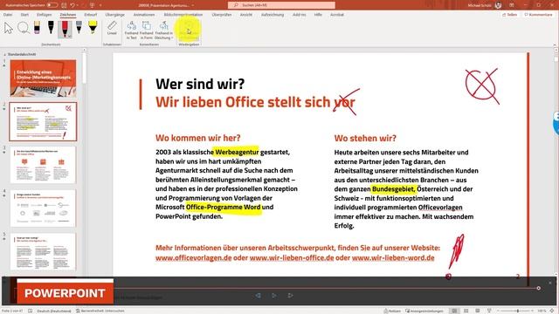This screenshot has height=314, width=559.
Task: Select the arrow selection tool in Zeichnen ribbon
Action: (8, 28)
